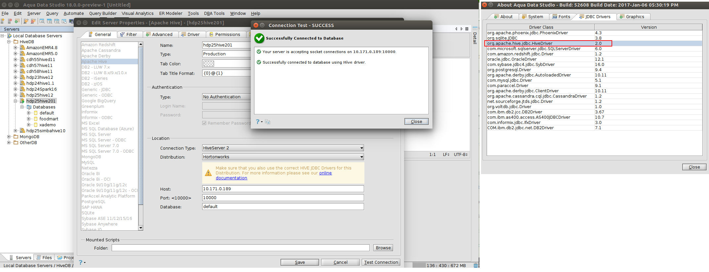Switch to the Advanced tab

point(160,34)
